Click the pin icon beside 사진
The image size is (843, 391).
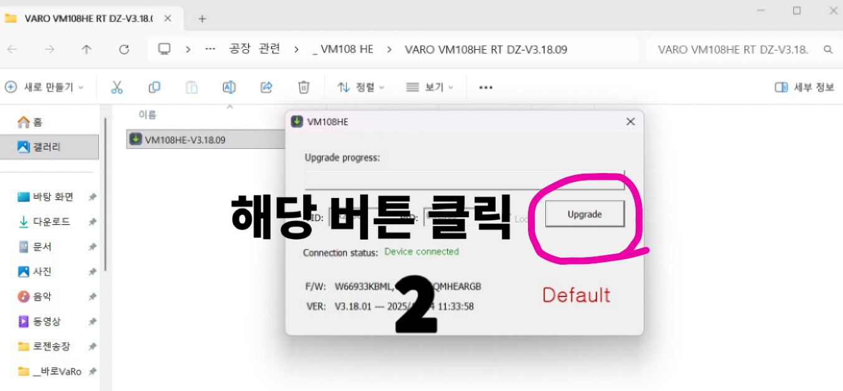point(92,271)
